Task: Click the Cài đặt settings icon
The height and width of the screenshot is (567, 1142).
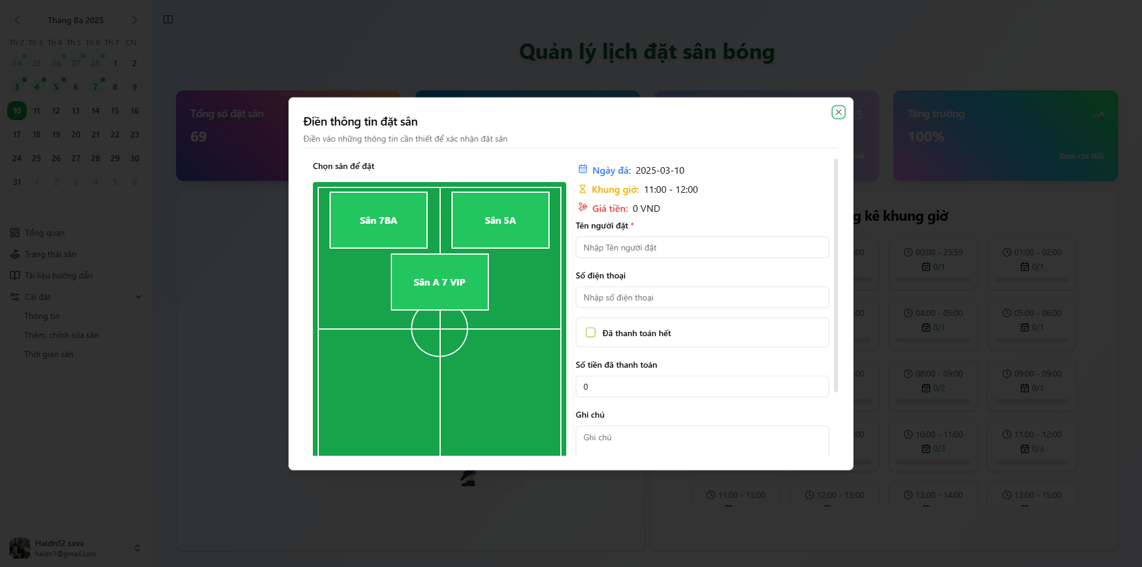Action: click(15, 297)
